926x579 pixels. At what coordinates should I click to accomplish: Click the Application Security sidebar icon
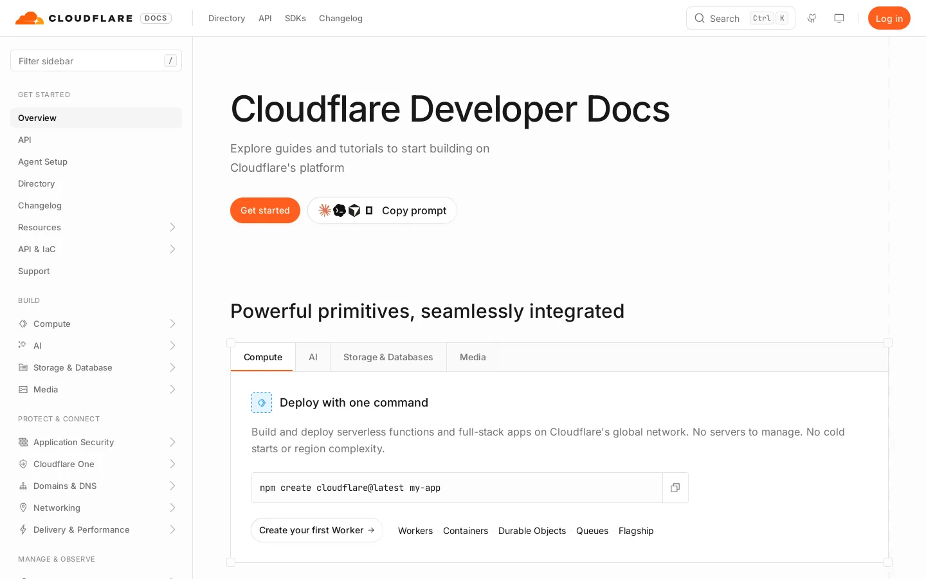pos(23,442)
